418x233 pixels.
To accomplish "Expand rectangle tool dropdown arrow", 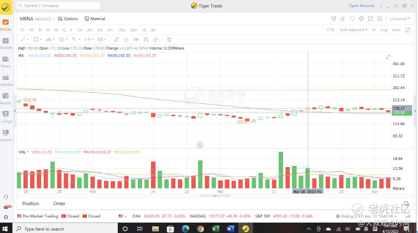I will (x=41, y=40).
